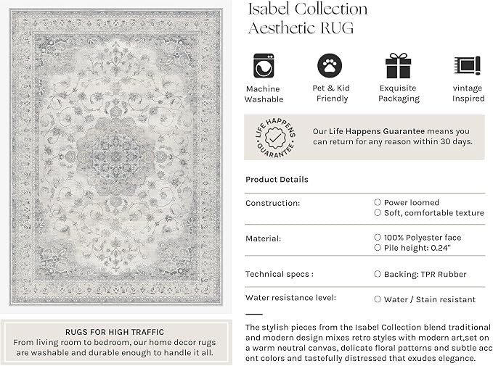Click the Material row label
Screen dimensions: 493x366
pos(263,238)
